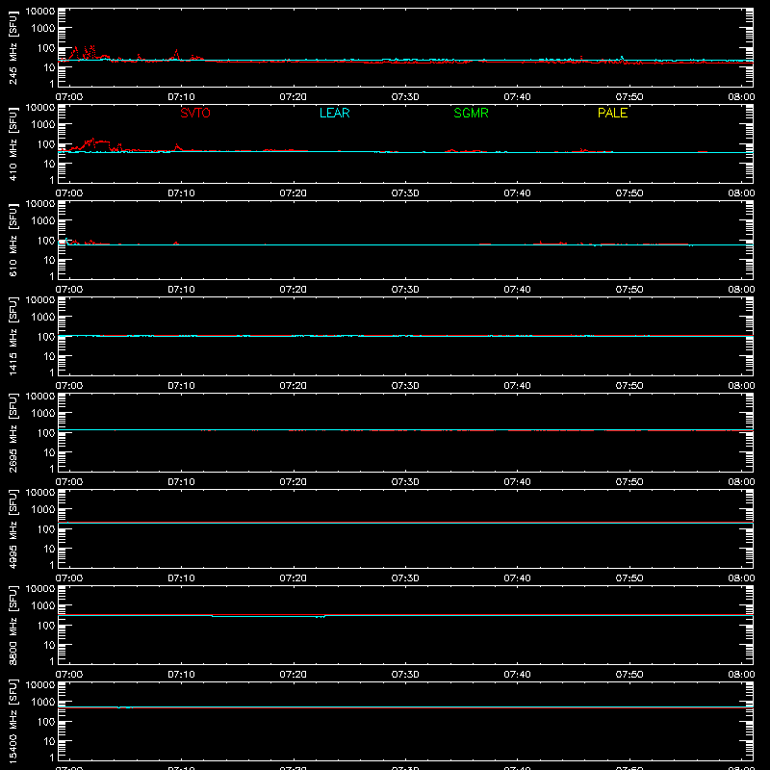Click the 07:40 label under the 610 MHz panel
Image resolution: width=770 pixels, height=770 pixels.
(x=517, y=290)
